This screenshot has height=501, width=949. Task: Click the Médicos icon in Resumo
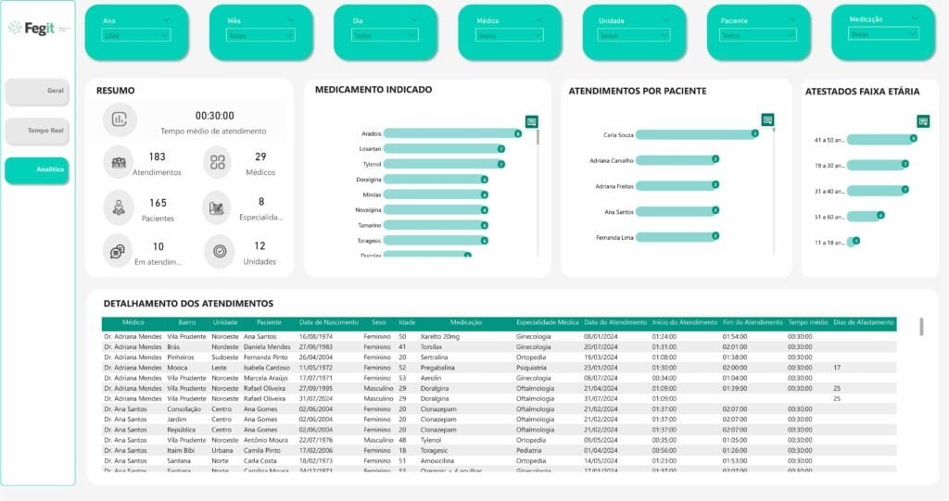coord(219,162)
